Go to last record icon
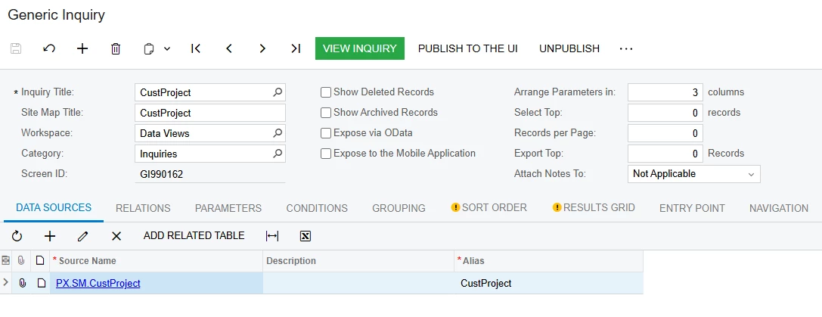 coord(296,48)
